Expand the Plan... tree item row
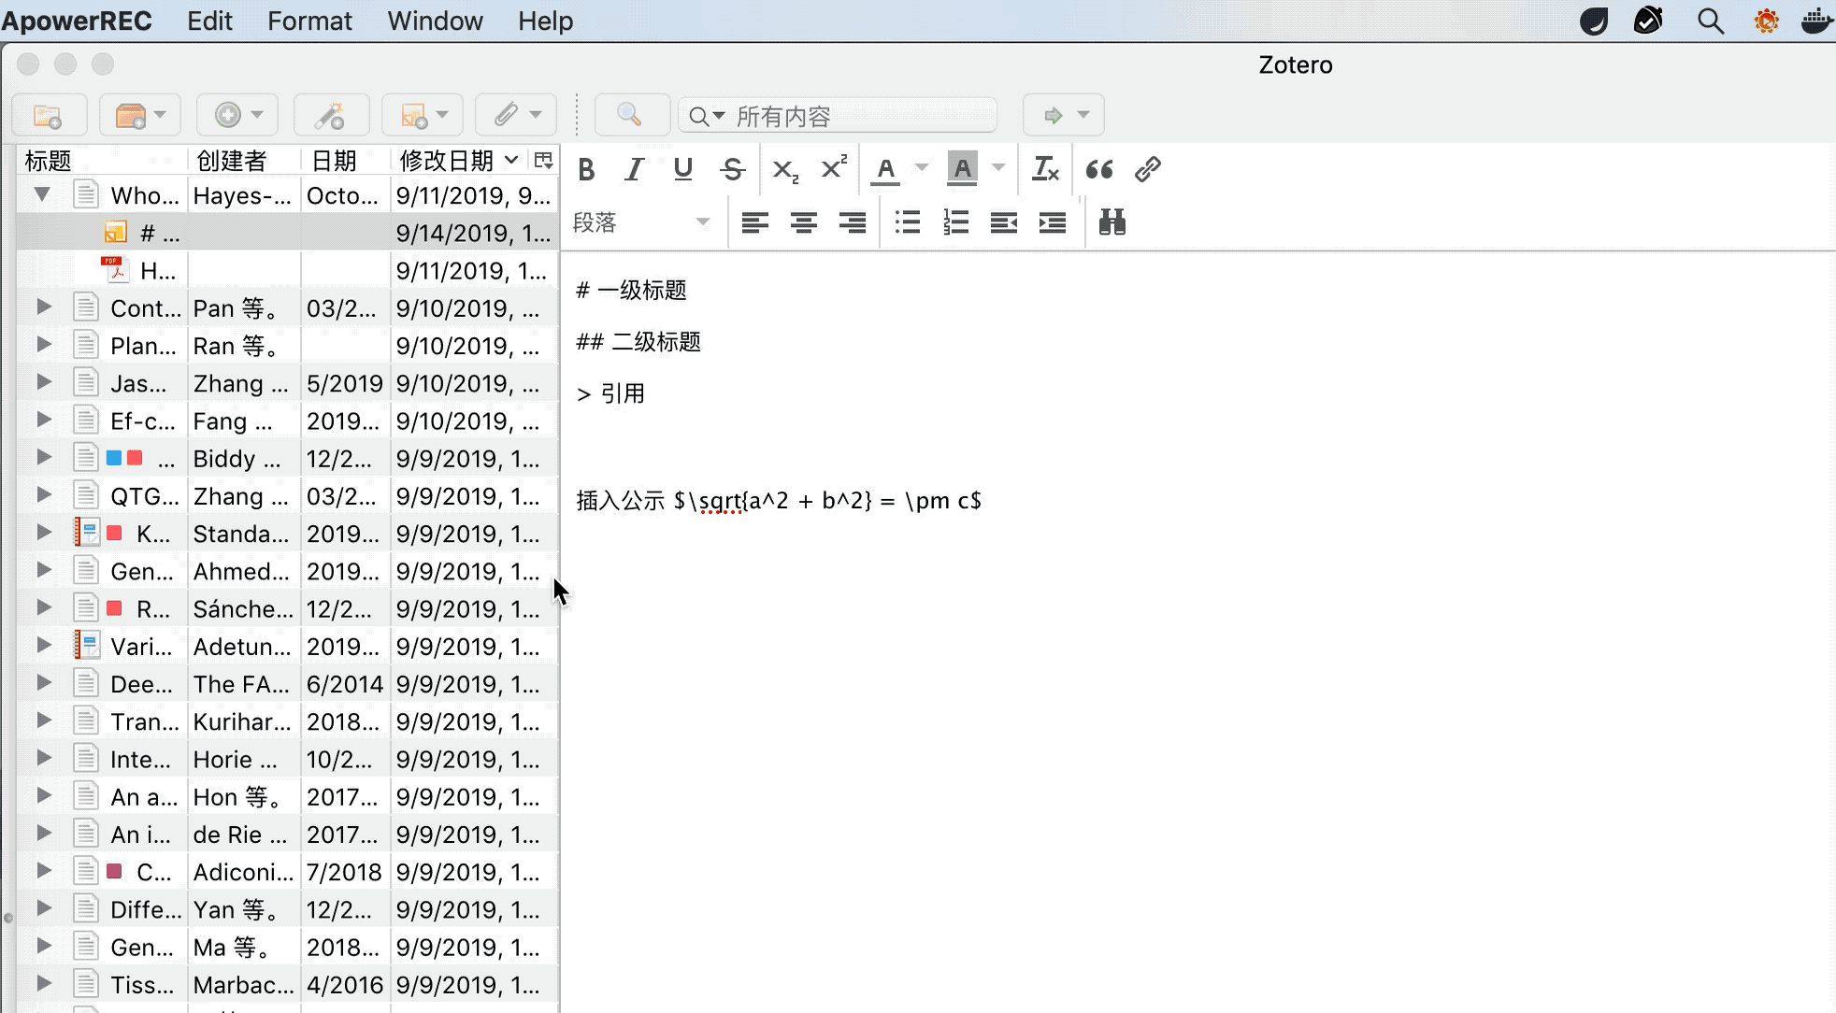 point(44,346)
